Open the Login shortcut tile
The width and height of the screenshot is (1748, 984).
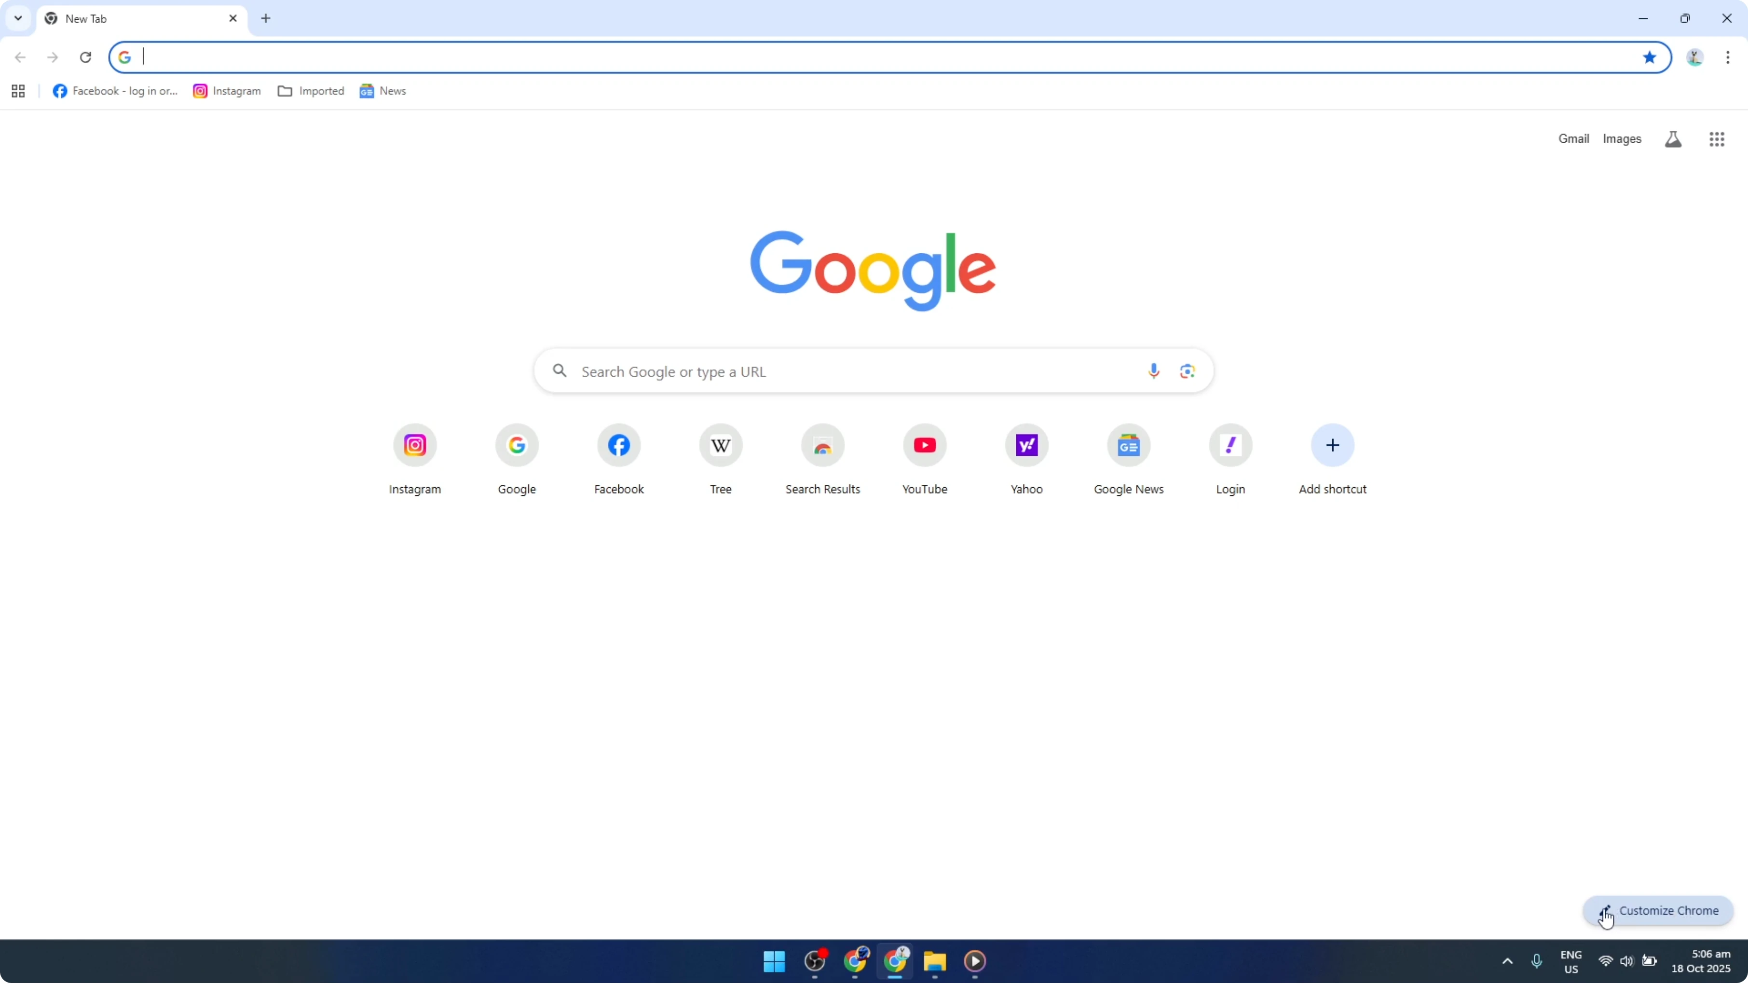pos(1230,460)
